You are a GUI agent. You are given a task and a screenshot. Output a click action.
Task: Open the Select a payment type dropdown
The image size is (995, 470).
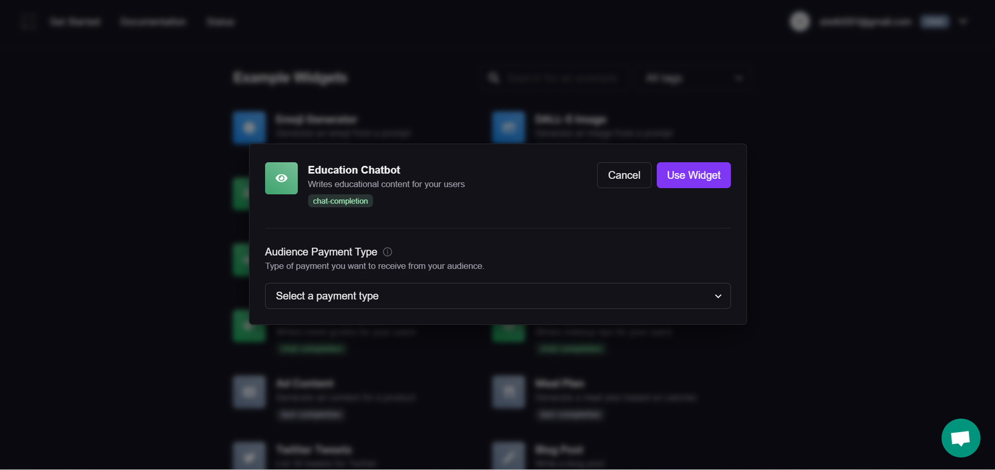click(497, 296)
